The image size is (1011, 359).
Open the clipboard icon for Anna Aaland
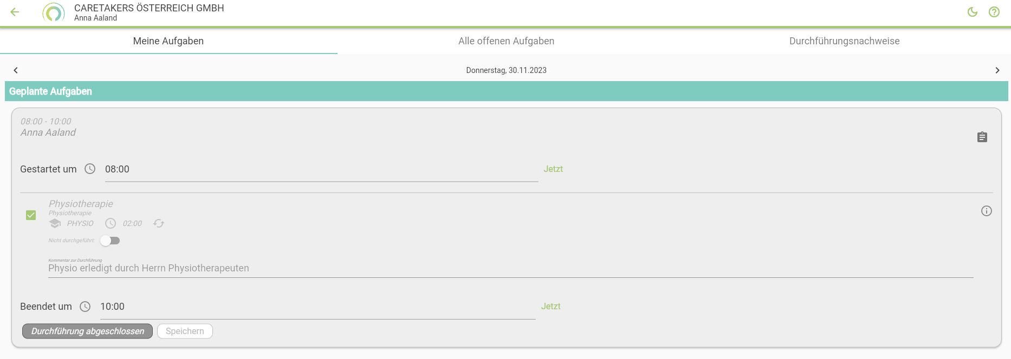(x=982, y=137)
